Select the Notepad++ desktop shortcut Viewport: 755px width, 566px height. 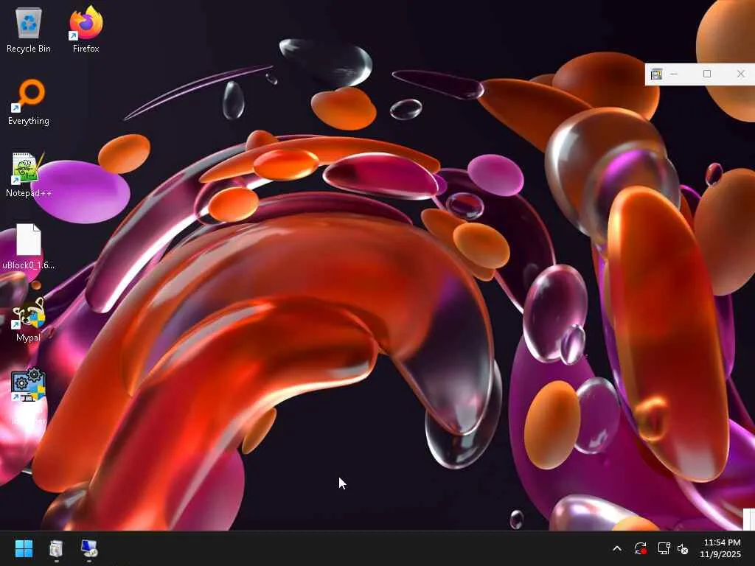point(29,174)
